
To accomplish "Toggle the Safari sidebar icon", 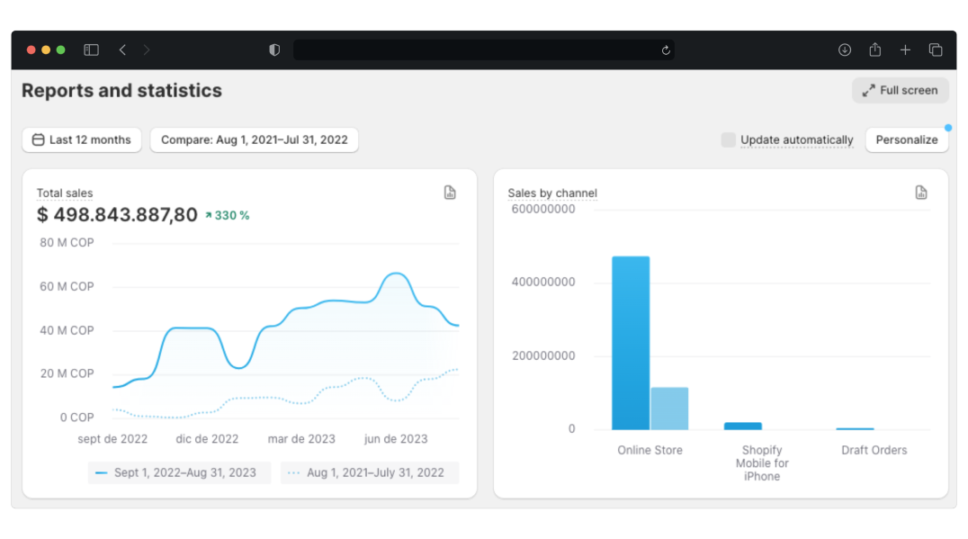I will [91, 50].
